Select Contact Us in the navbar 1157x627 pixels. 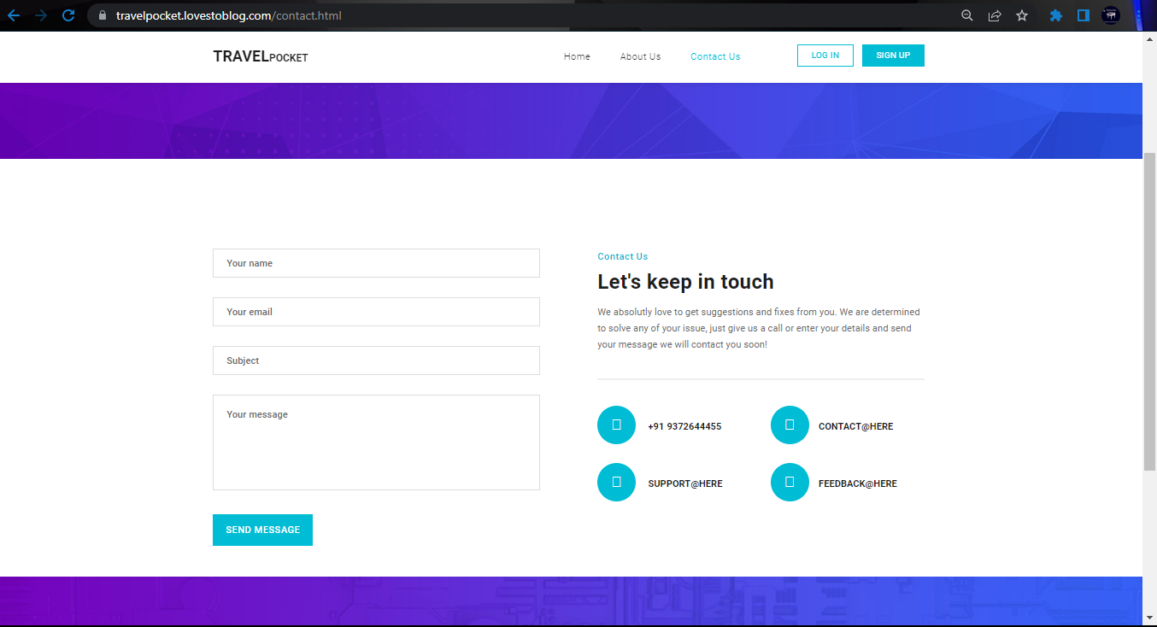715,56
